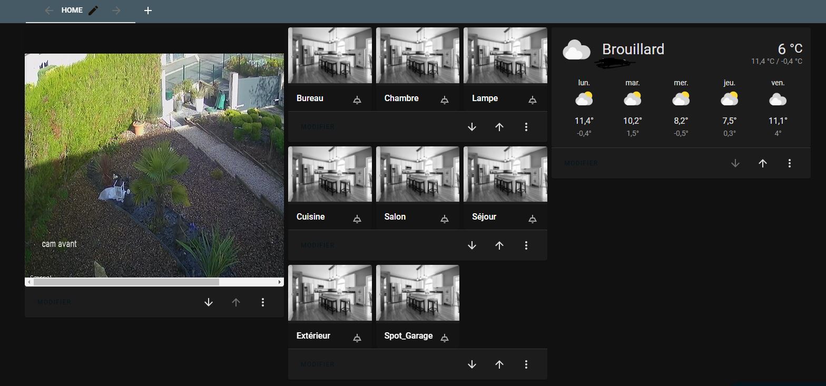Viewport: 826px width, 386px height.
Task: Move weather card up
Action: pos(763,163)
